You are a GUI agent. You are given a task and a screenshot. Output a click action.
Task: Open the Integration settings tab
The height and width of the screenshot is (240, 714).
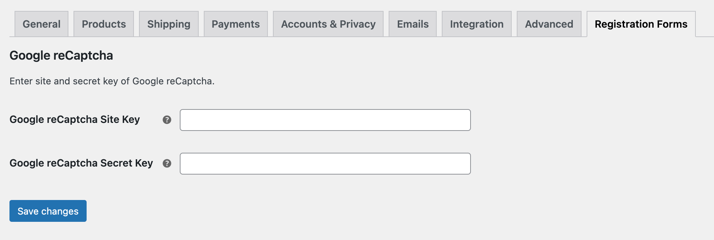coord(477,24)
